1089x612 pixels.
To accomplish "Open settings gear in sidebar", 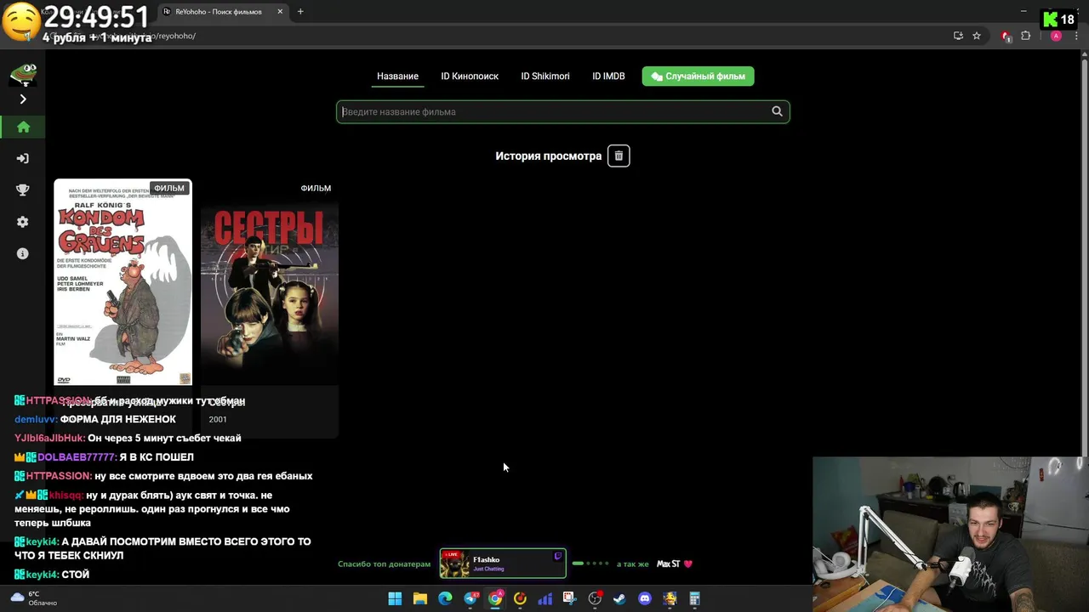I will pos(23,222).
